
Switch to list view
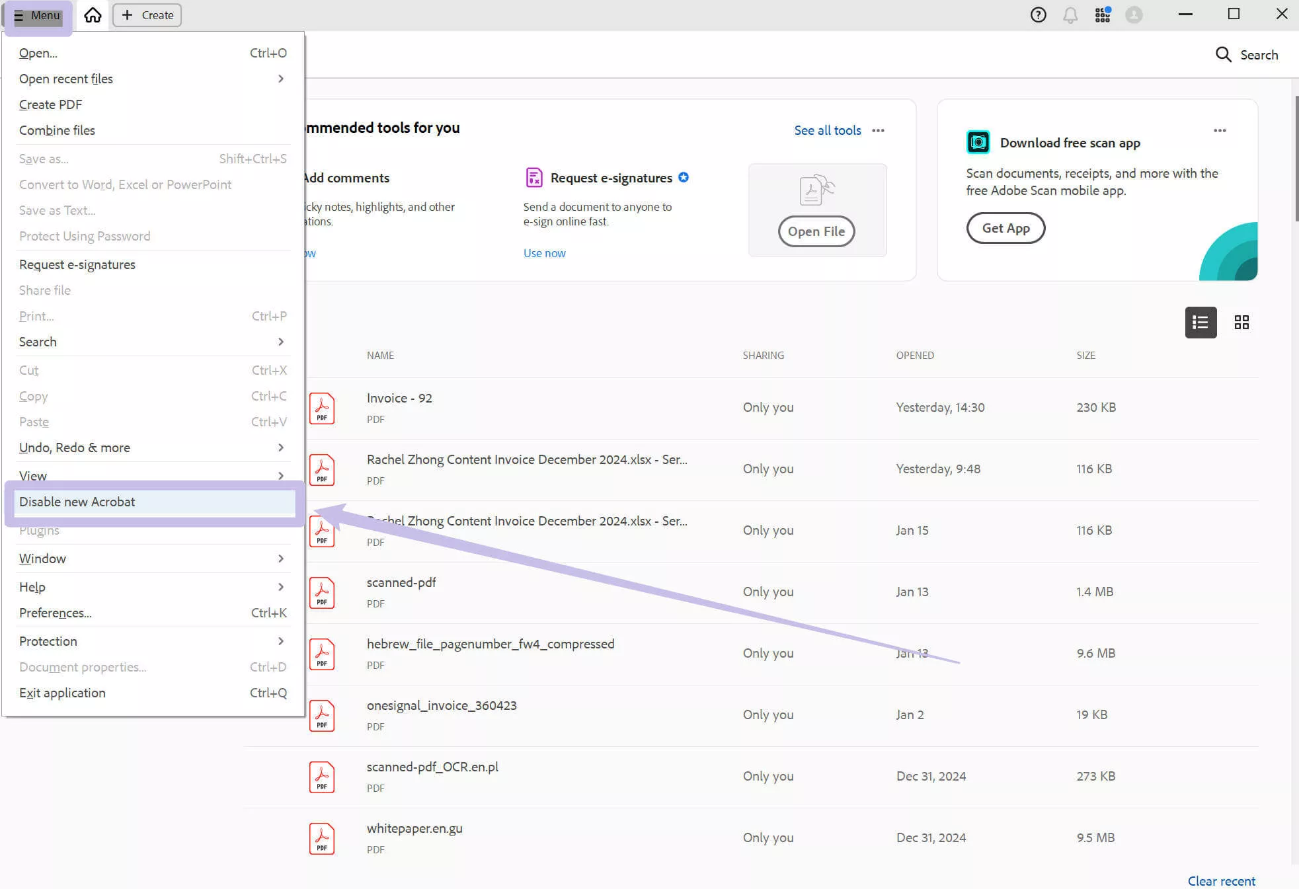[x=1201, y=323]
